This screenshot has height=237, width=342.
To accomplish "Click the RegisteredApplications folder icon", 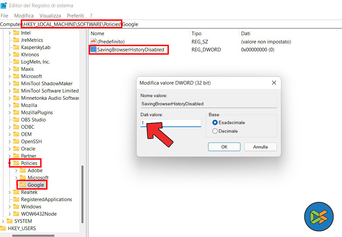I will pos(16,199).
